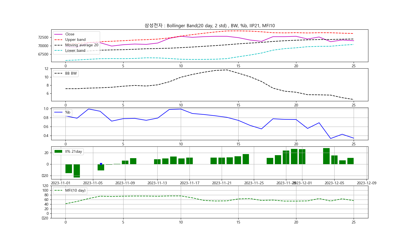The height and width of the screenshot is (245, 409).
Task: Click the 2023-11-21 date label
Action: [222, 183]
